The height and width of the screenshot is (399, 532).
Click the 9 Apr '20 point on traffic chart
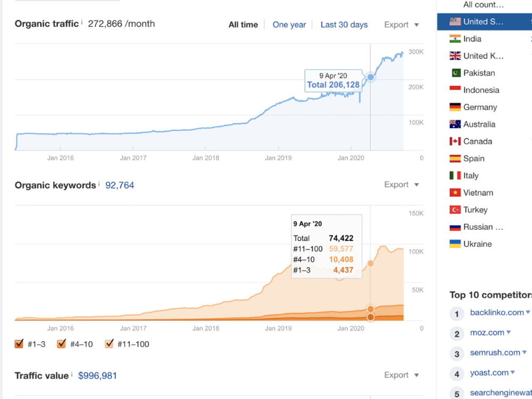click(x=370, y=77)
